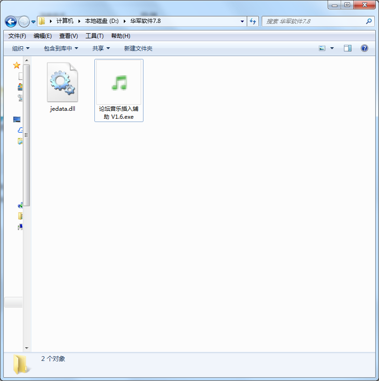
Task: Click the Forward navigation arrow
Action: click(24, 22)
